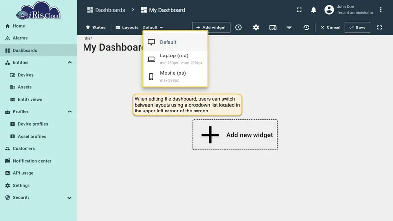This screenshot has height=221, width=393.
Task: Open John Doe user profile avatar
Action: 329,10
